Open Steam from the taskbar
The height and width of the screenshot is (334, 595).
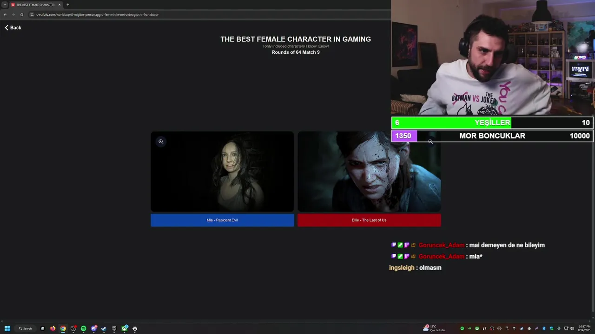point(104,328)
